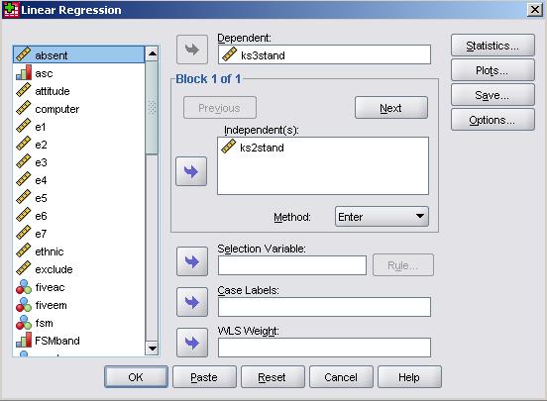Image resolution: width=547 pixels, height=401 pixels.
Task: Select the attitude variable
Action: (78, 91)
